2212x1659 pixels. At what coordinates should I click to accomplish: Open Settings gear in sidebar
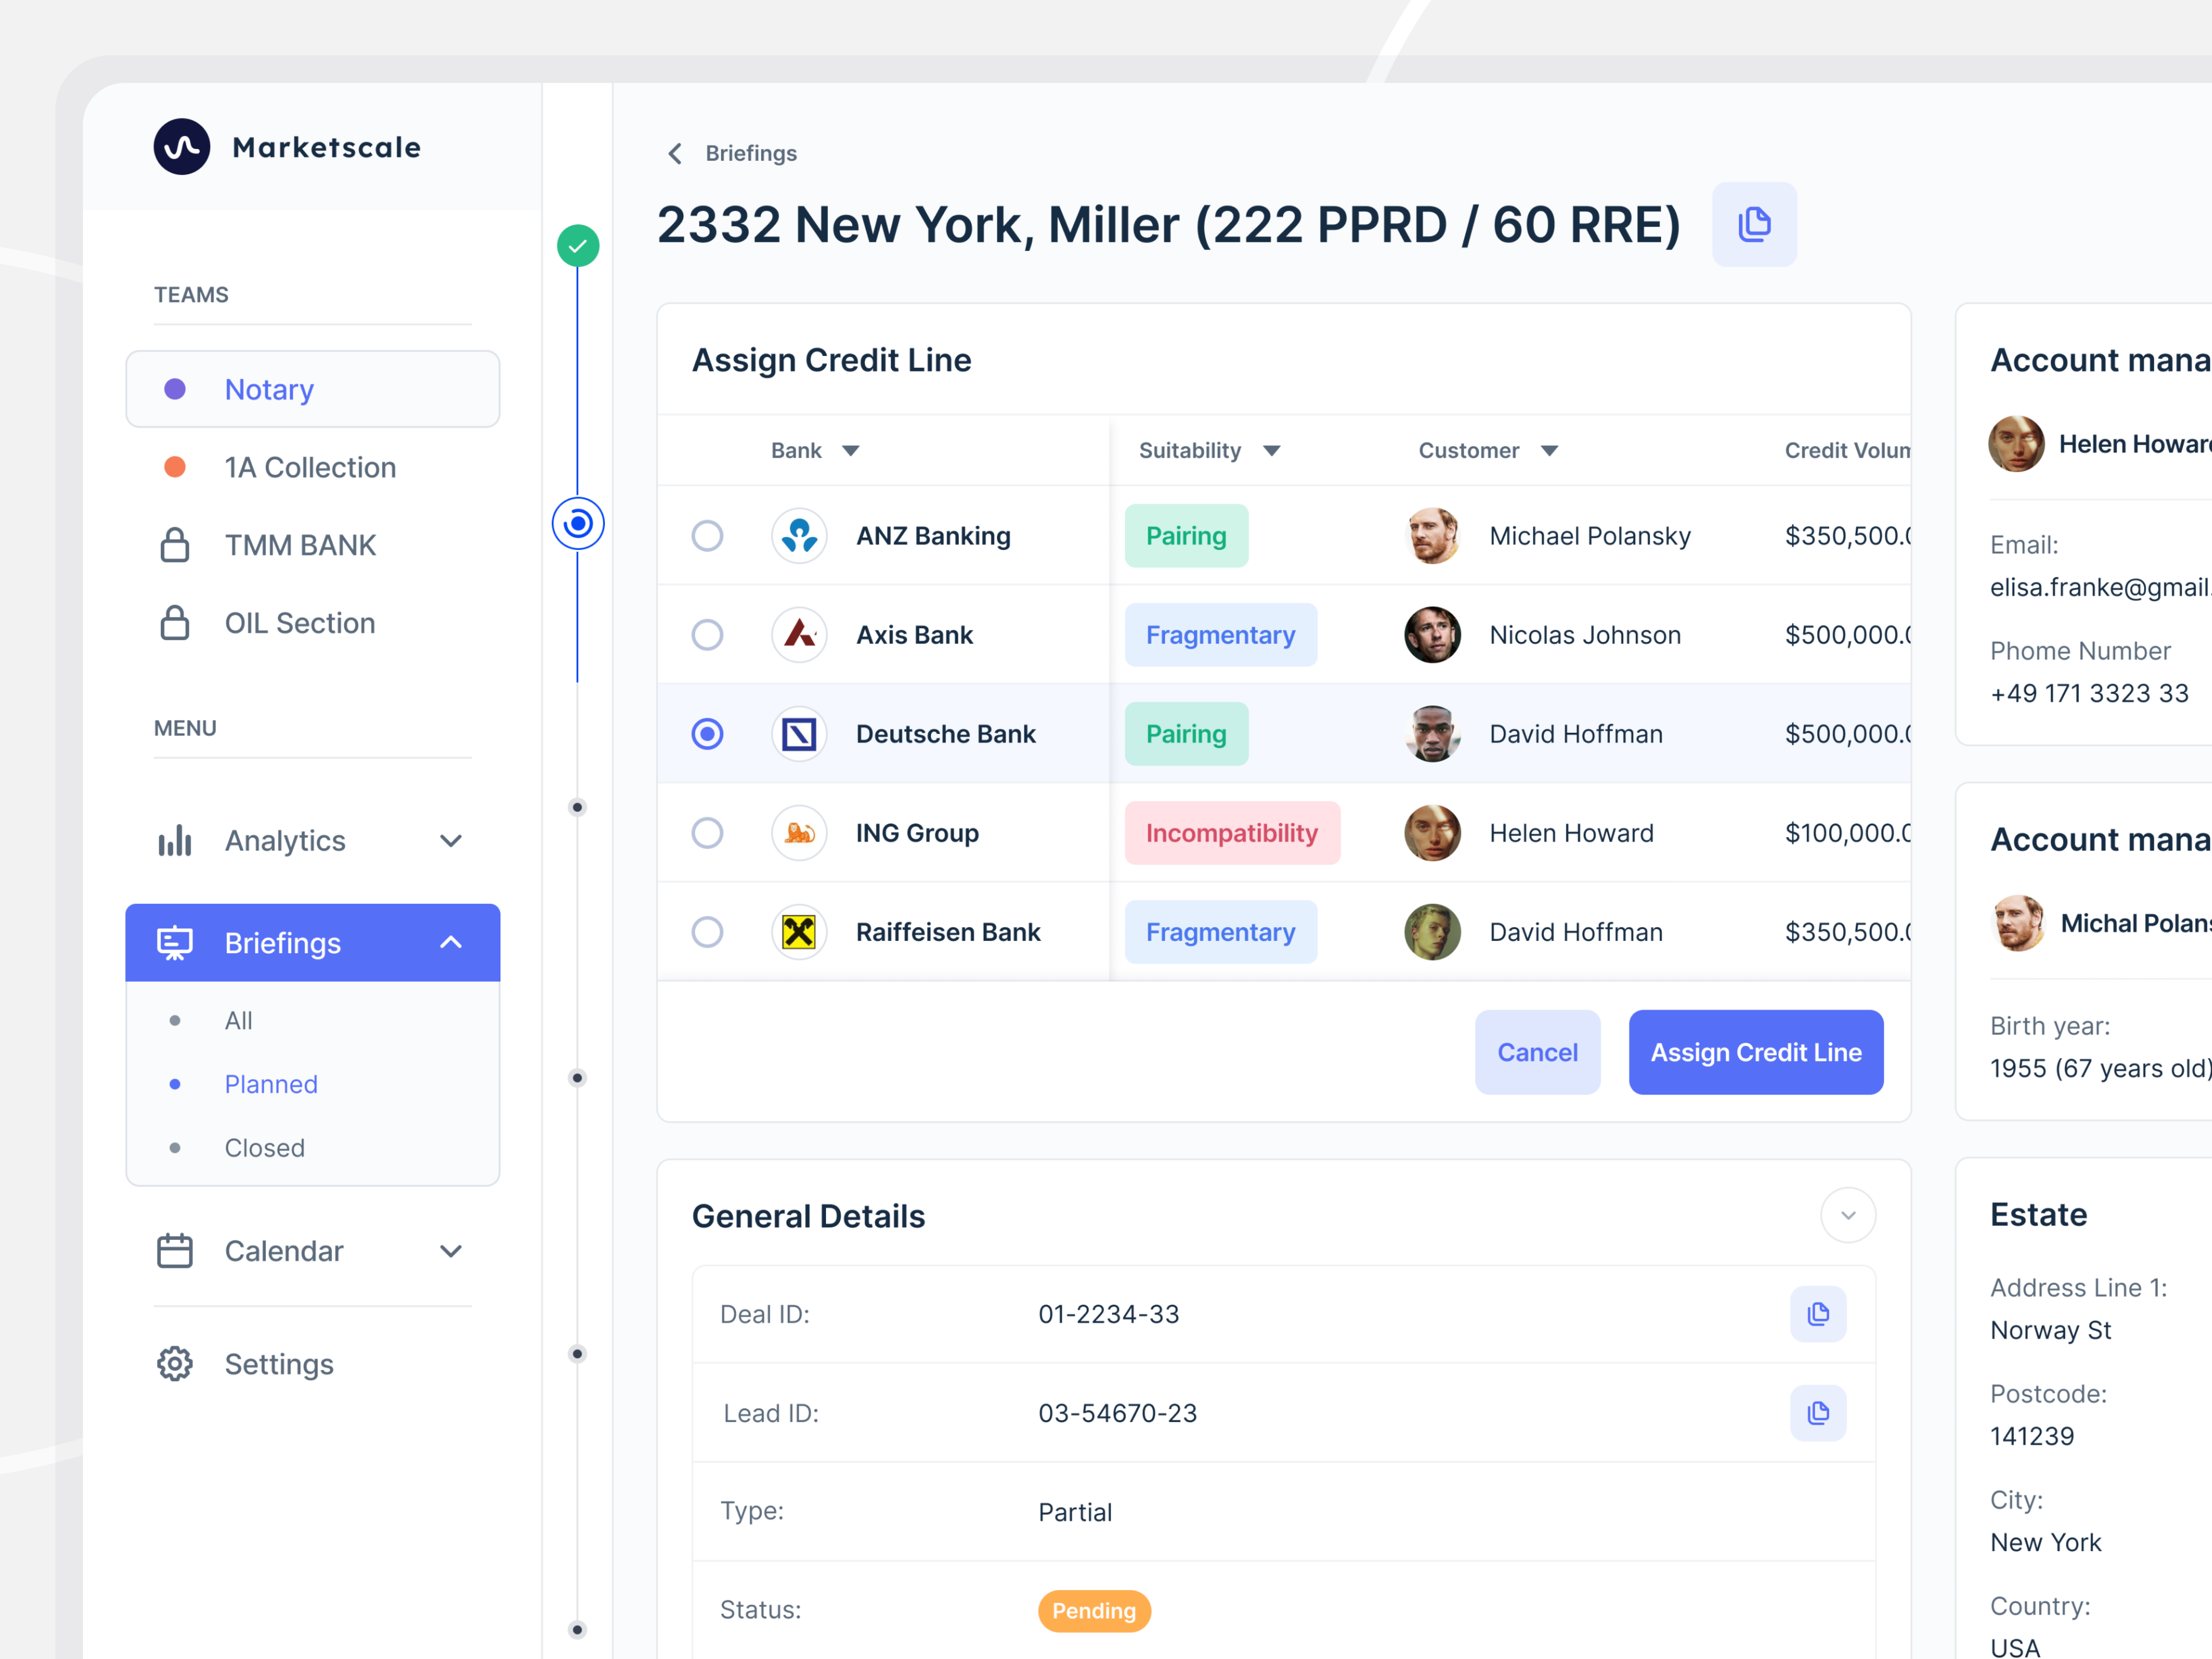click(175, 1364)
